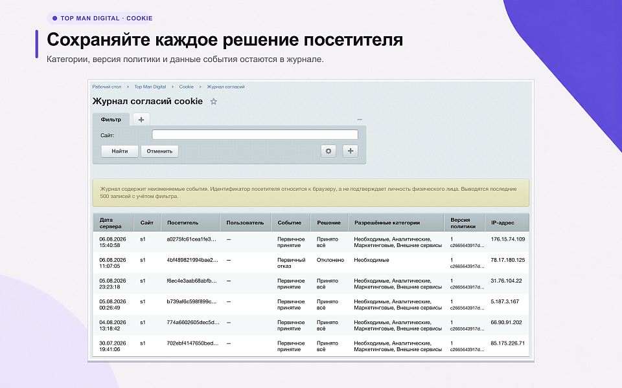Select visitor b739af6c598f899c cell
Screen dimensions: 622x388
pos(192,302)
